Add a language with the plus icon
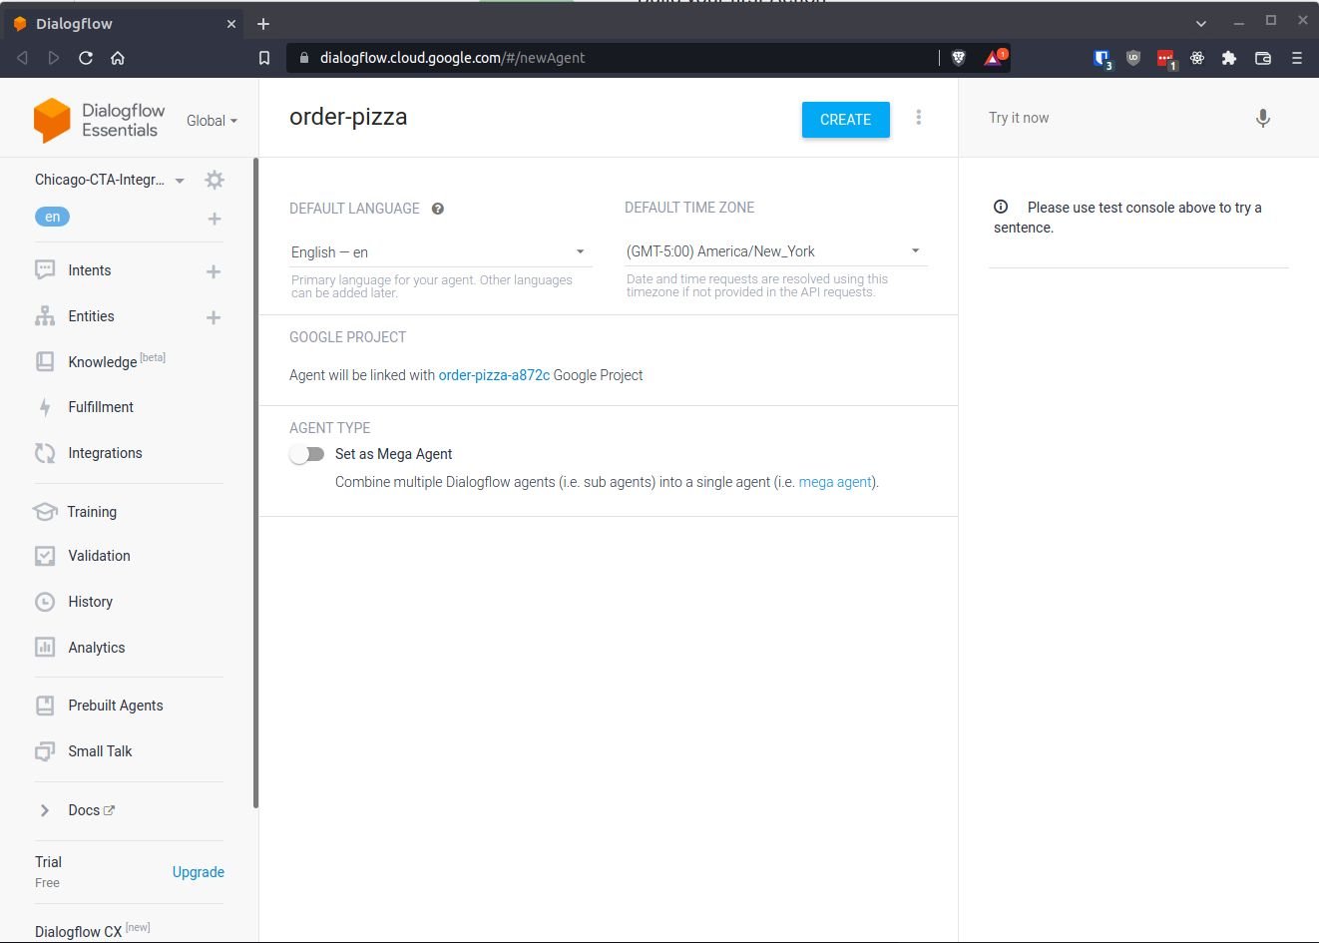This screenshot has height=943, width=1319. (x=215, y=219)
